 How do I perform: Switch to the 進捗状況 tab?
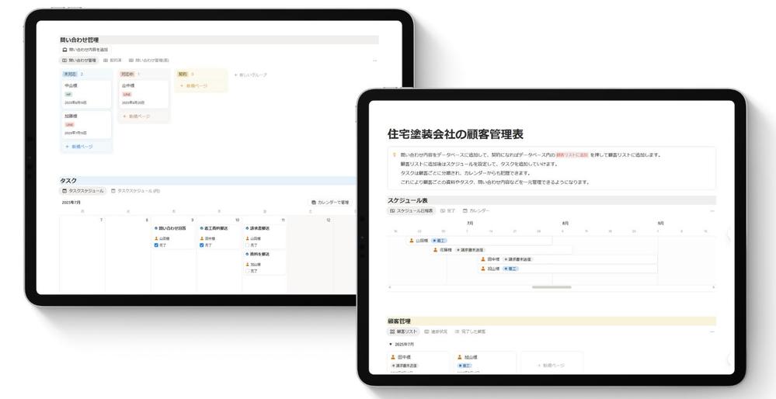(x=436, y=331)
